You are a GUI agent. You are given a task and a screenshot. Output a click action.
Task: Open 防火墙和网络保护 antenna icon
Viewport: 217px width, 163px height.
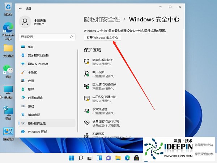87,86
